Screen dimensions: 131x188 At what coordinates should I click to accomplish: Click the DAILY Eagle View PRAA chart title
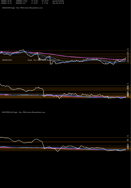point(22,8)
